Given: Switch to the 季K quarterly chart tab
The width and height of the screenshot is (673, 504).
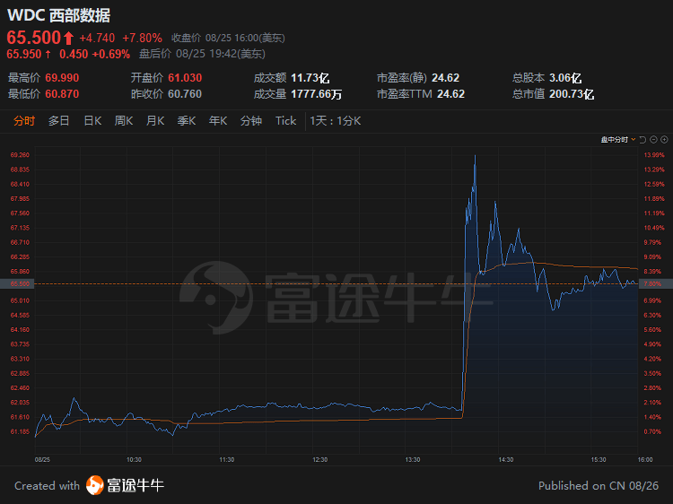Looking at the screenshot, I should click(x=187, y=121).
